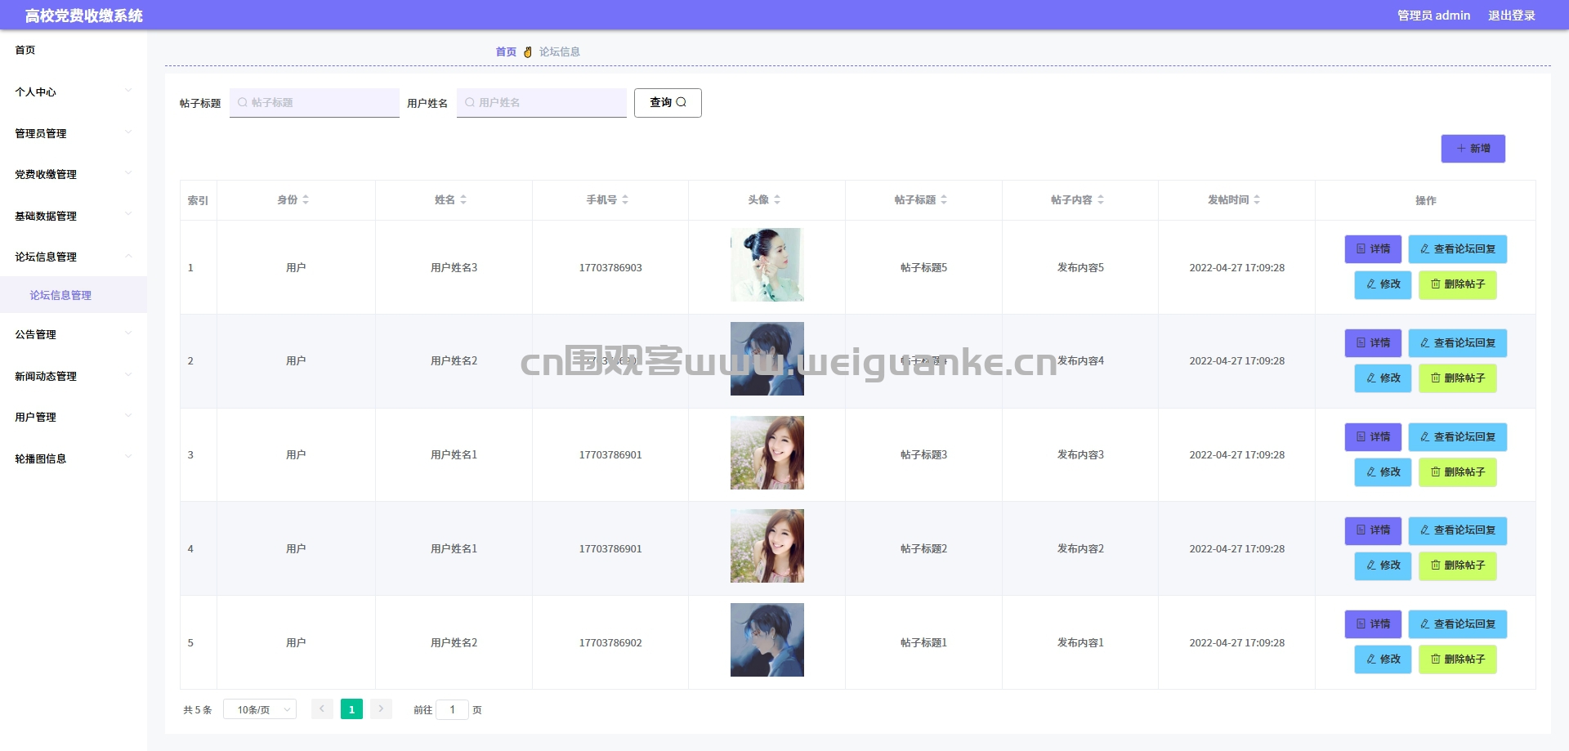Sort table by 姓名 column arrows

(463, 200)
